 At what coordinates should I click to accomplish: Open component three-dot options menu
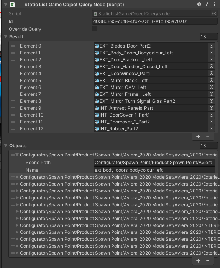215,4
